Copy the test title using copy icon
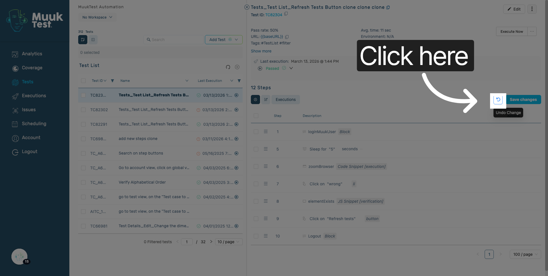 [x=388, y=7]
